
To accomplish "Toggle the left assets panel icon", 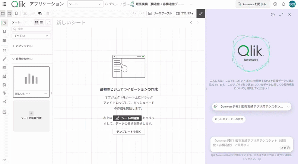I will [x=3, y=13].
